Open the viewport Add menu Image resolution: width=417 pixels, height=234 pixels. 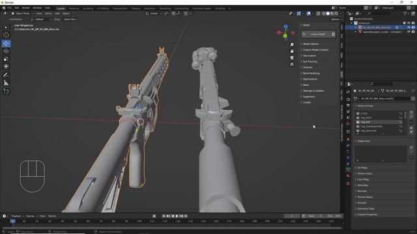[57, 13]
